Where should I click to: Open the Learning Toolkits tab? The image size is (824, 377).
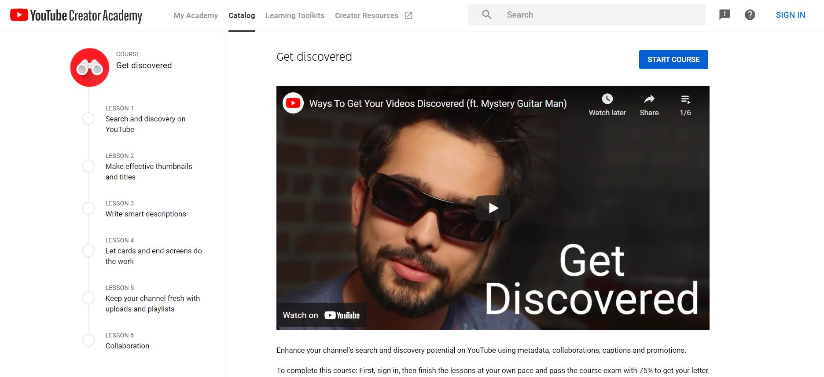295,15
